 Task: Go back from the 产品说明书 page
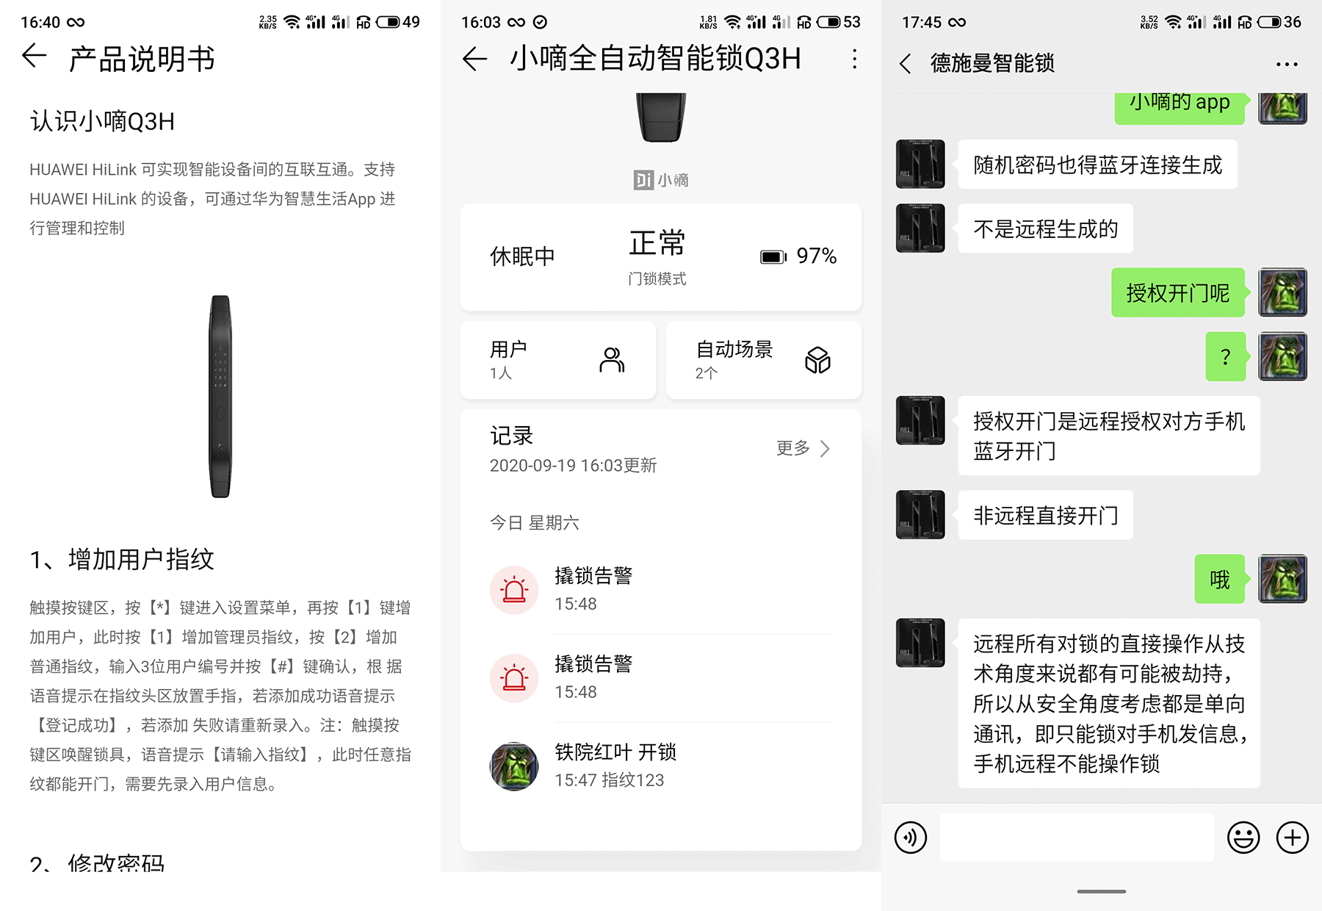click(35, 56)
